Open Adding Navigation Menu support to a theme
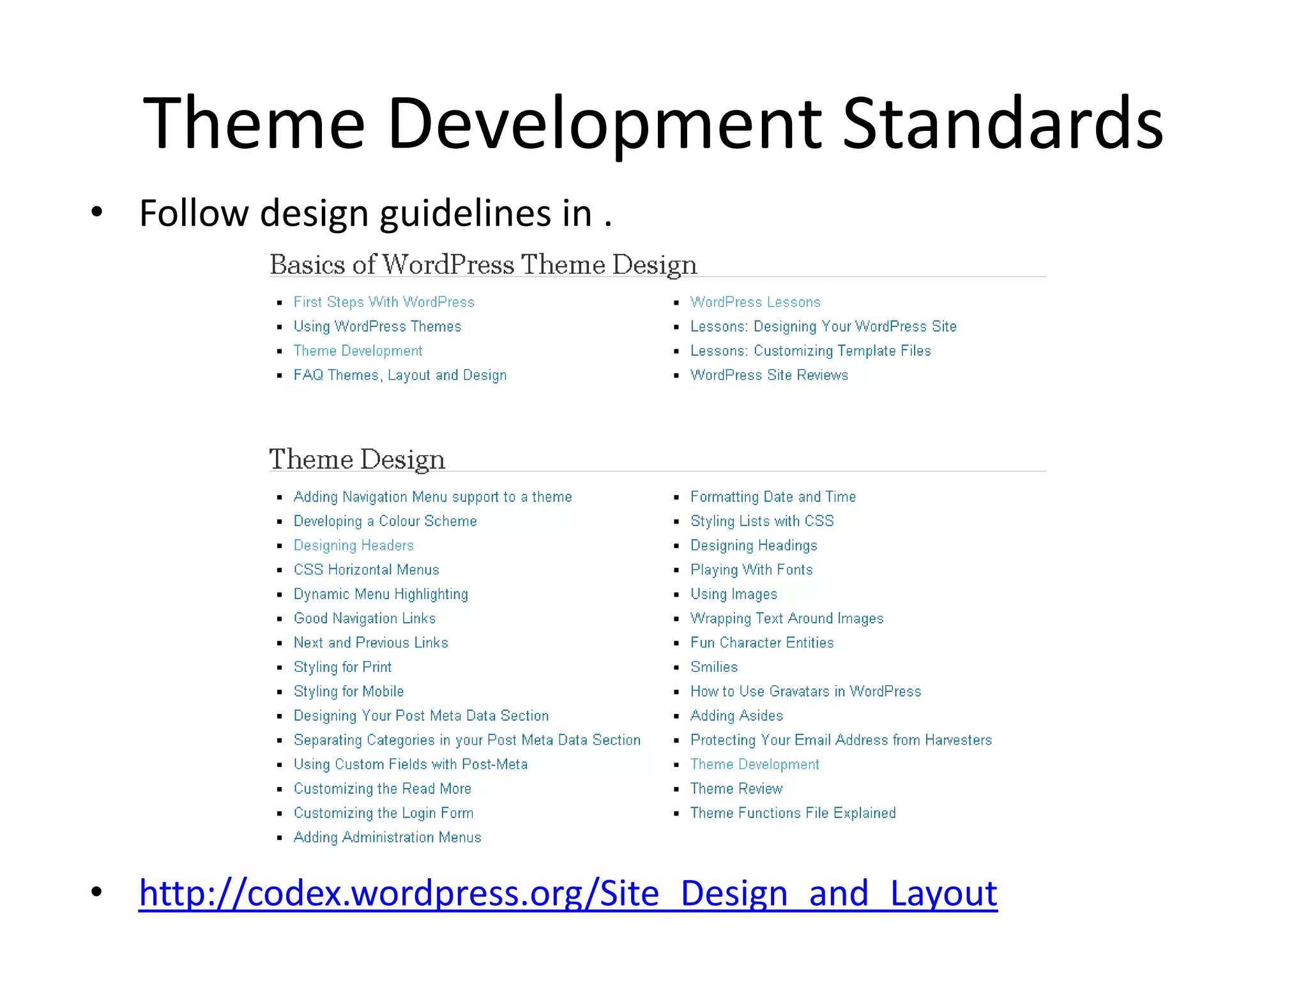 coord(432,497)
